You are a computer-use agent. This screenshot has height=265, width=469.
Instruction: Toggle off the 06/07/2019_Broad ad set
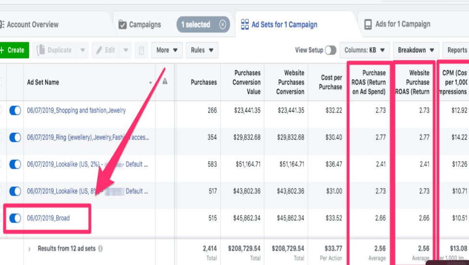coord(15,218)
